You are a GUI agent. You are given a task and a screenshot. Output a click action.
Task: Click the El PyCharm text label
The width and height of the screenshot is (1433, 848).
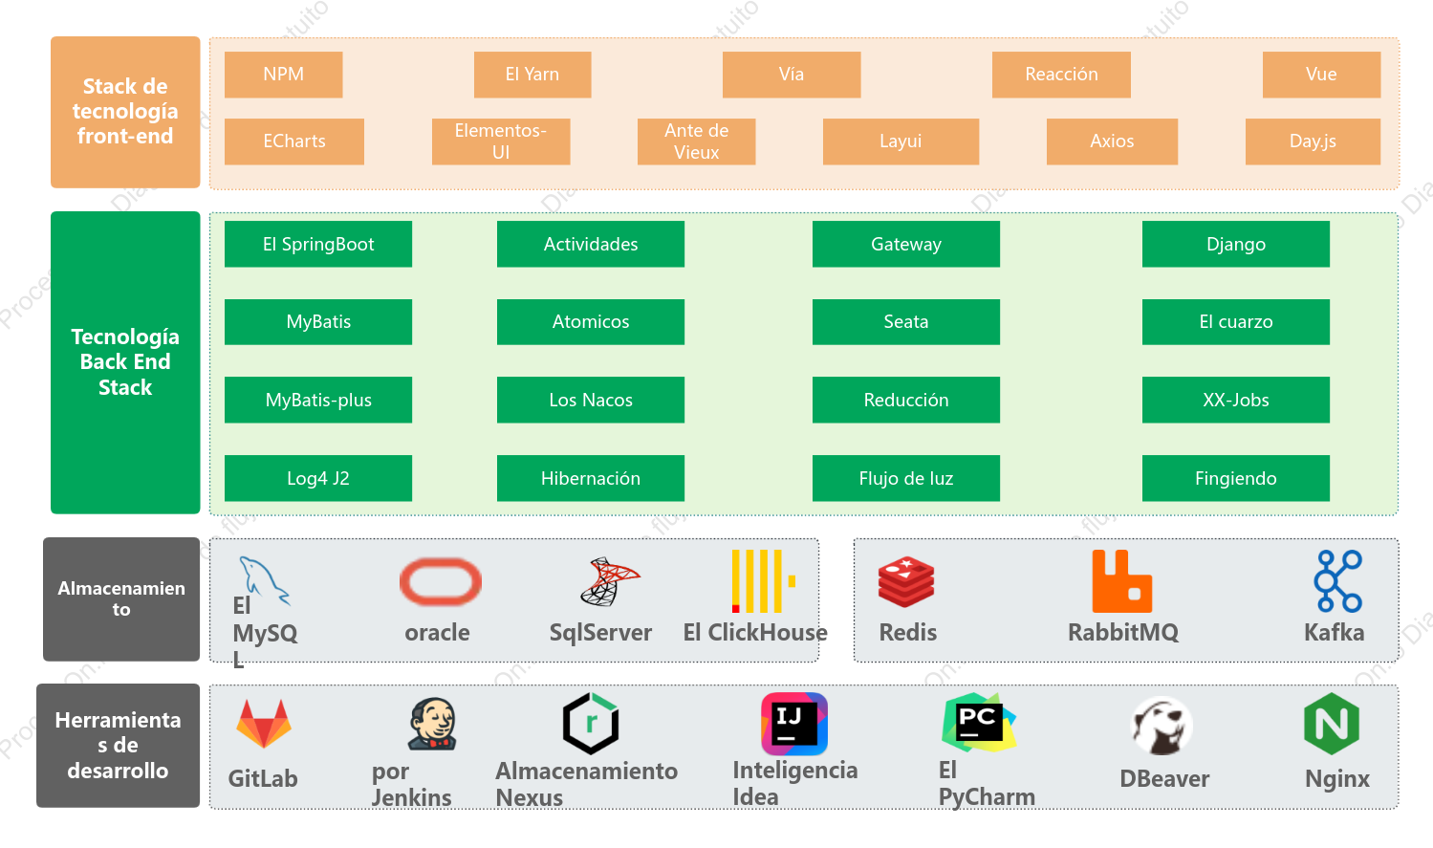tap(987, 784)
